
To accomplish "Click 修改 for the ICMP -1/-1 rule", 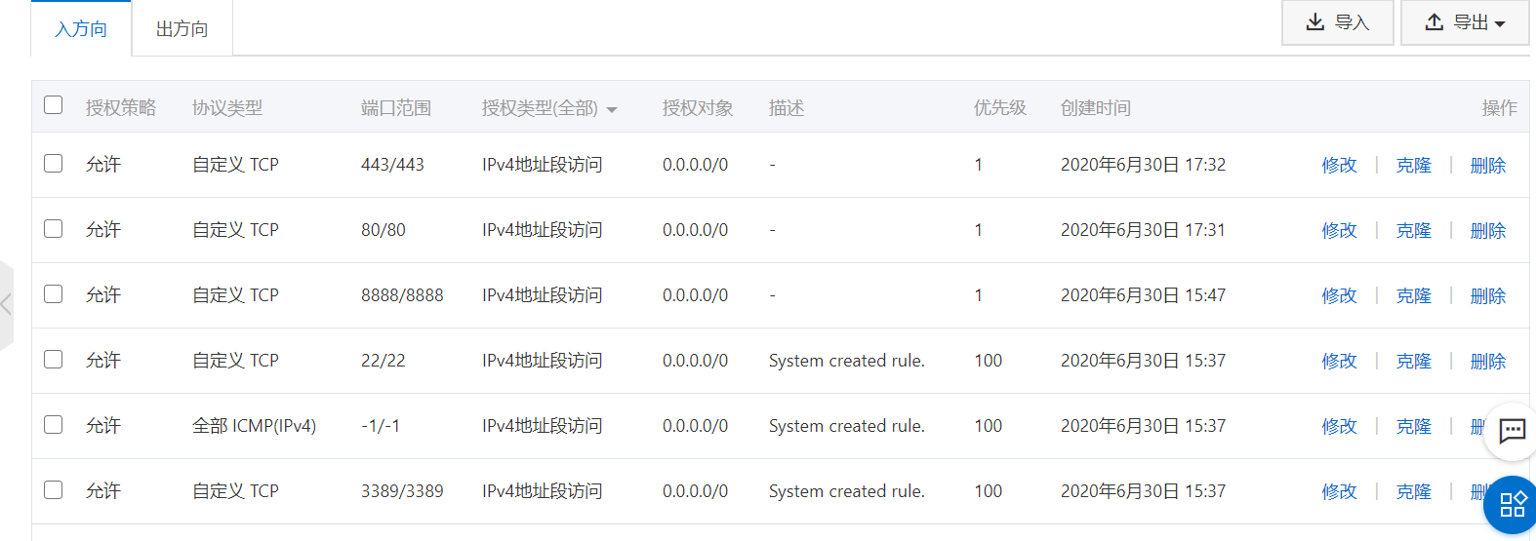I will click(1339, 427).
